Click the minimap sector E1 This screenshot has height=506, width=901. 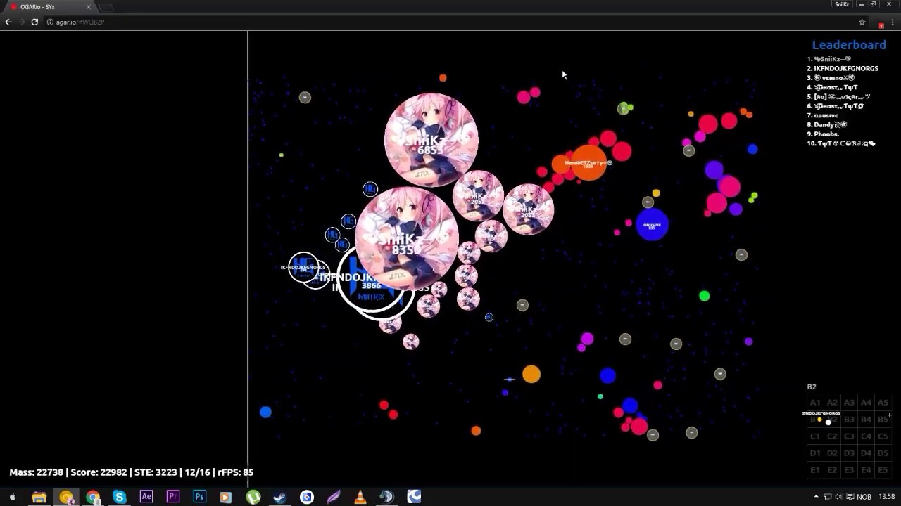pos(815,470)
